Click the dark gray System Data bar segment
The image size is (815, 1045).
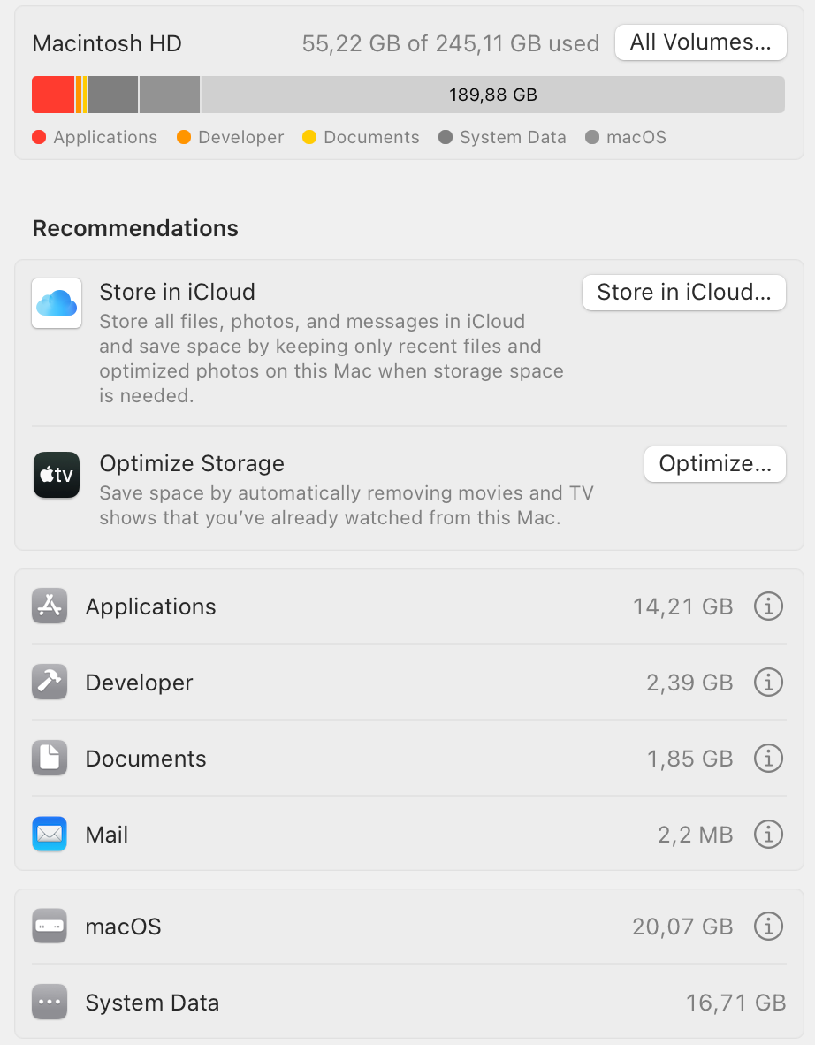pos(113,95)
